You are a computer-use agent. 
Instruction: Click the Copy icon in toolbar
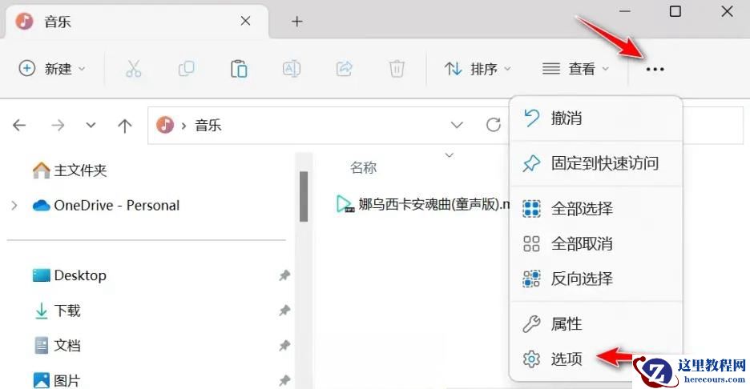click(x=186, y=69)
